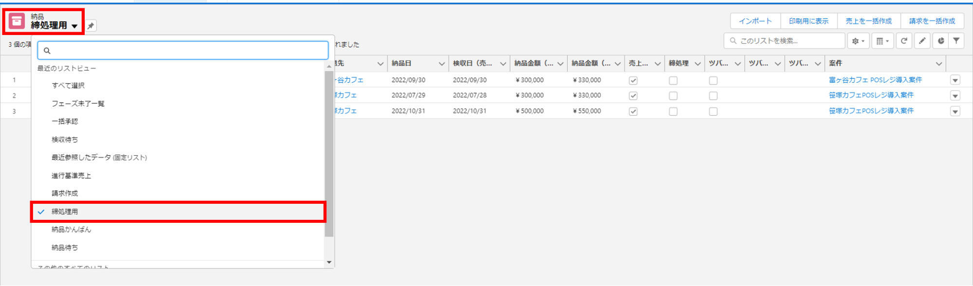Viewport: 973px width, 286px height.
Task: Click the 納品 object icon
Action: tap(17, 21)
